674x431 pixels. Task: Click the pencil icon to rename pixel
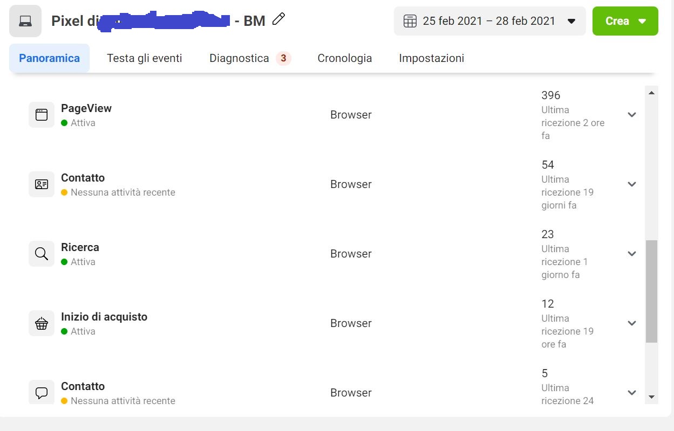pyautogui.click(x=278, y=19)
